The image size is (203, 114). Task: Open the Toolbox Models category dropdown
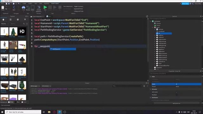[x=5, y=24]
